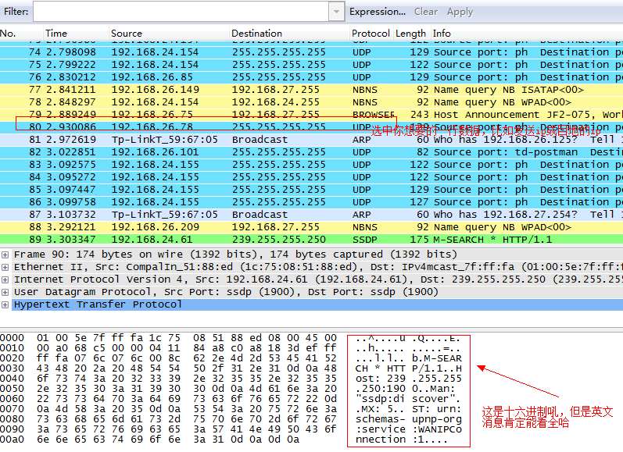Expand the User Datagram Protocol node
The image size is (623, 452).
click(x=5, y=293)
